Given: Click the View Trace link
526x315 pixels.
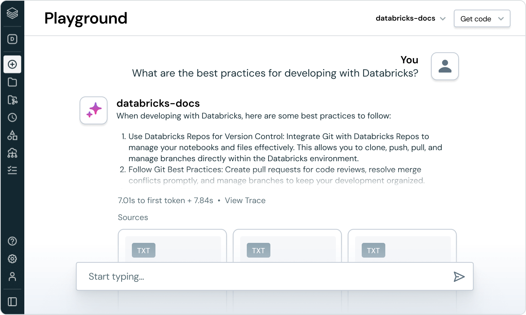Looking at the screenshot, I should pos(245,201).
